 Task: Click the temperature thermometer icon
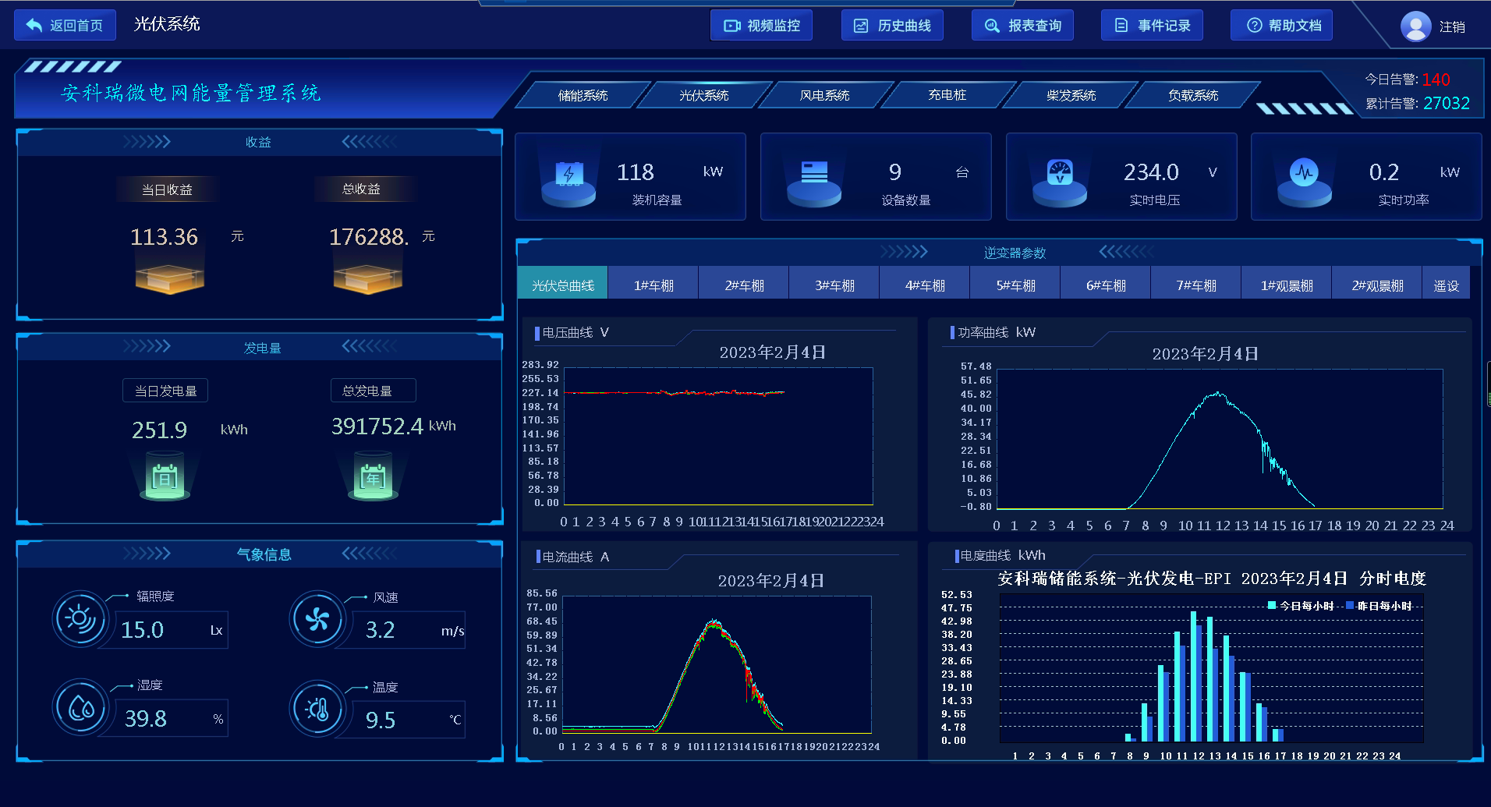(x=317, y=709)
